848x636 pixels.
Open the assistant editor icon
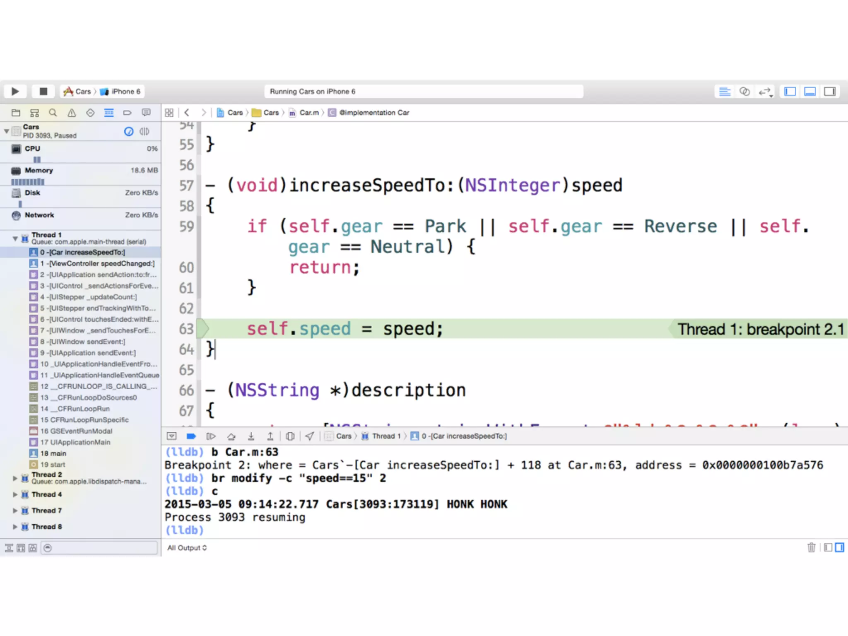click(744, 92)
